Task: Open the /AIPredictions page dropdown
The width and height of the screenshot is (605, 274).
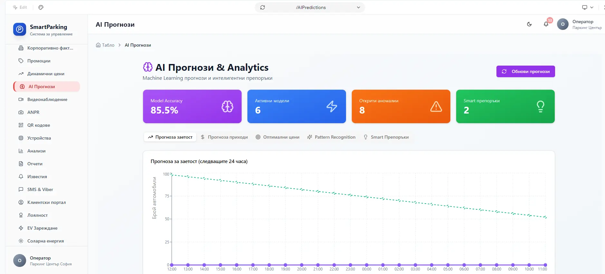Action: click(359, 7)
